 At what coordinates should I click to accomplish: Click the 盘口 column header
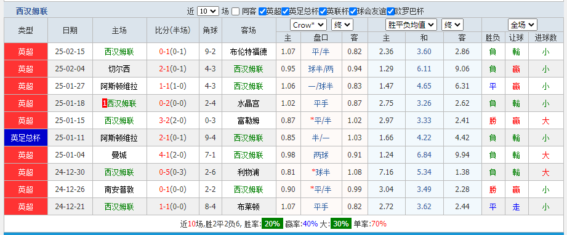[321, 38]
